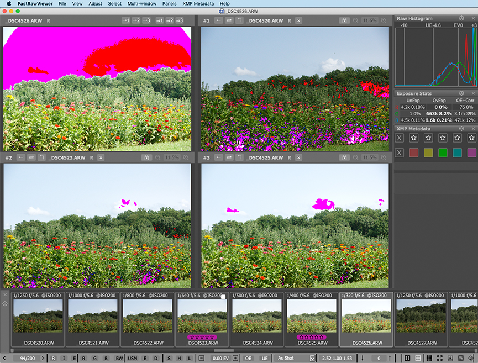Send main image to pane →2

point(136,20)
